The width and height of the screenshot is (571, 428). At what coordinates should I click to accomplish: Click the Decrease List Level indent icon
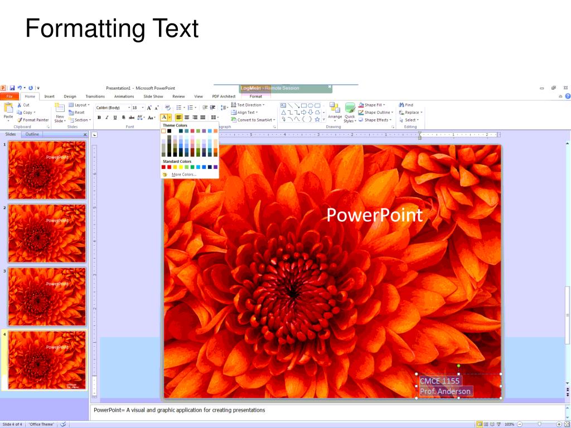tap(205, 108)
